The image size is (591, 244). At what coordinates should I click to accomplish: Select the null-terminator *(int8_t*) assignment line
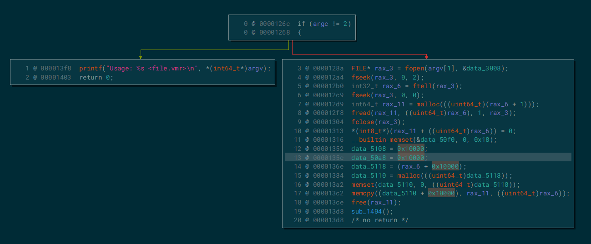click(434, 131)
